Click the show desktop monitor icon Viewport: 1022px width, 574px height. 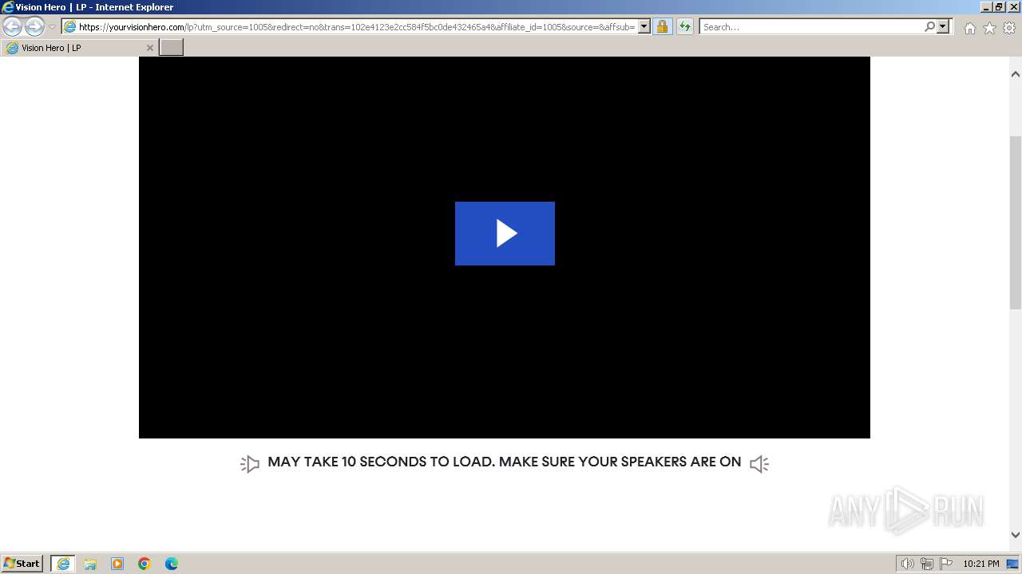pyautogui.click(x=1013, y=564)
